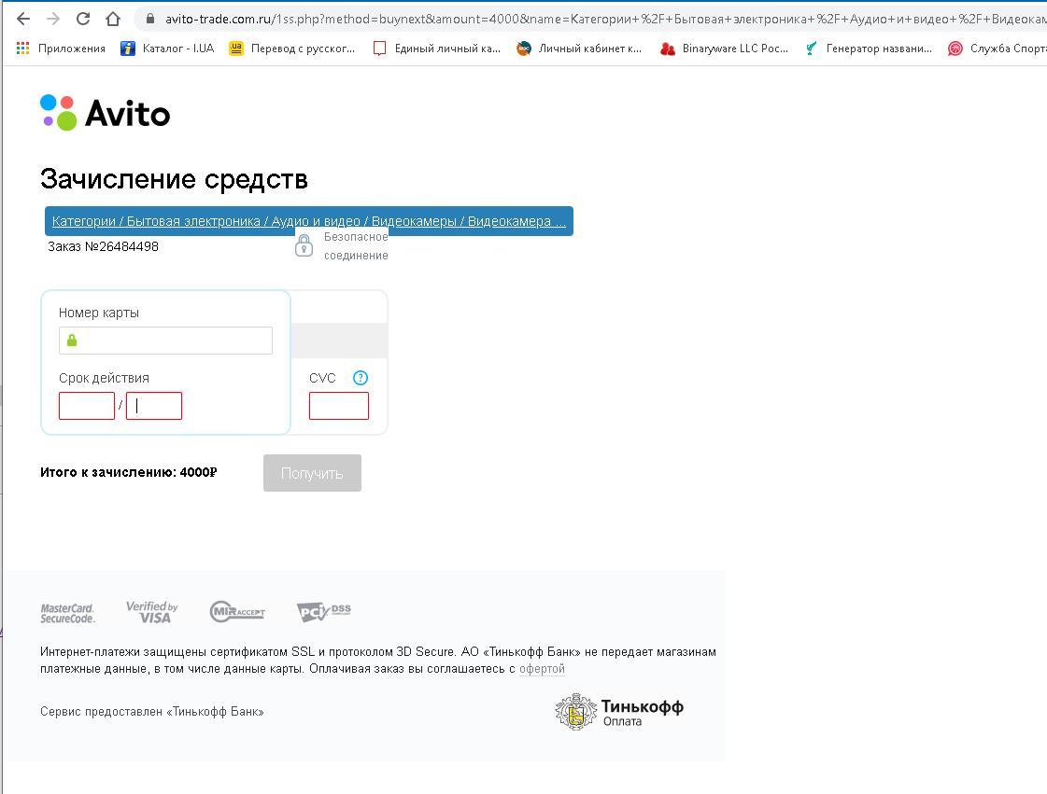This screenshot has height=794, width=1047.
Task: Click the Итого к зачислению: 4000₽ text
Action: click(128, 472)
